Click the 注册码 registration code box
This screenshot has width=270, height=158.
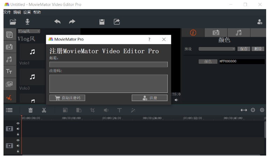109,84
